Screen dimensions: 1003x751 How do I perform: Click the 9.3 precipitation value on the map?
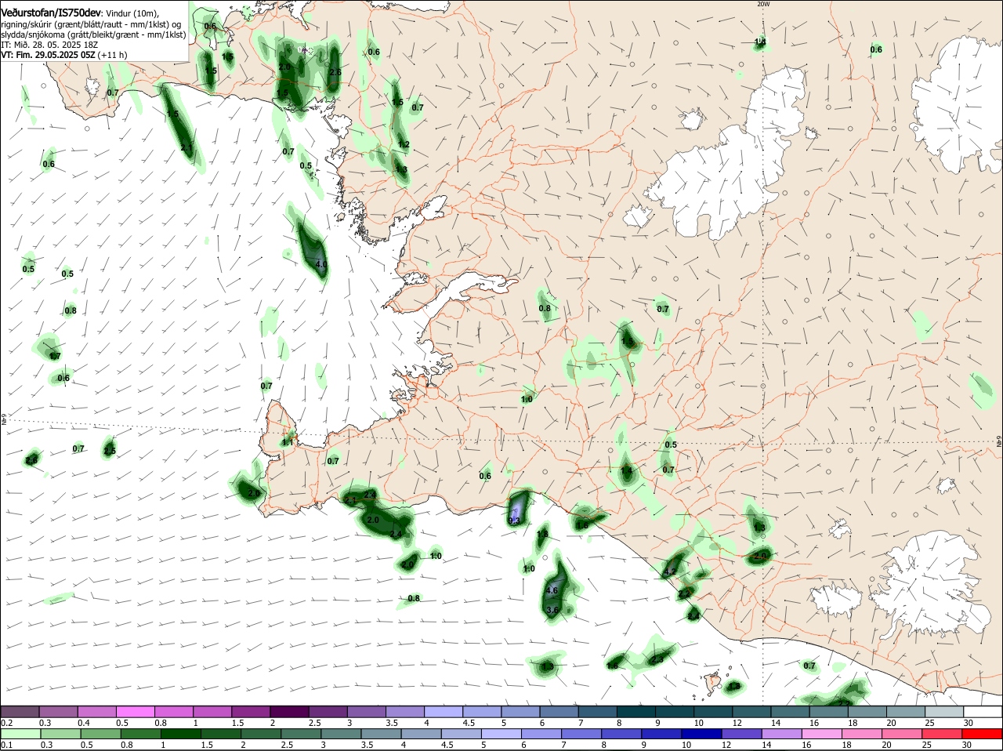click(x=514, y=521)
